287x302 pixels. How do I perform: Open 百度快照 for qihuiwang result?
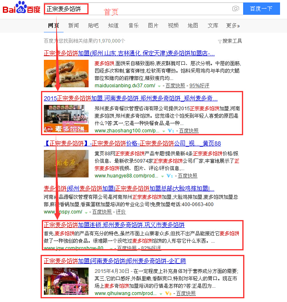186,293
